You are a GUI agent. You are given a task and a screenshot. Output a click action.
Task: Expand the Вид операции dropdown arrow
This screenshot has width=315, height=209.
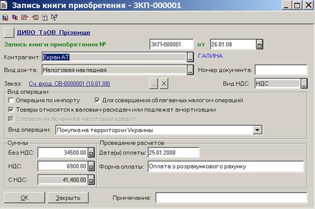click(x=257, y=130)
